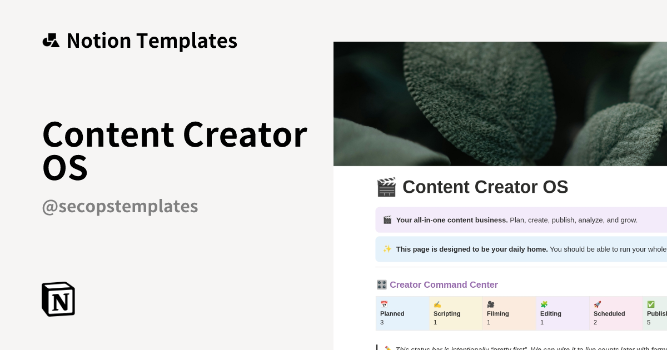
Task: Click the 'Your all-in-one content business' callout text
Action: [452, 220]
